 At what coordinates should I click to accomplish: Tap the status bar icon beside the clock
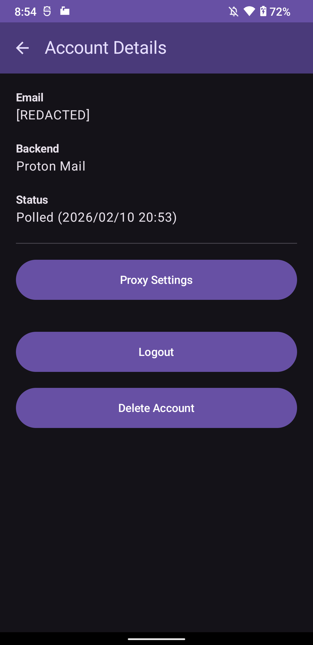[x=47, y=11]
